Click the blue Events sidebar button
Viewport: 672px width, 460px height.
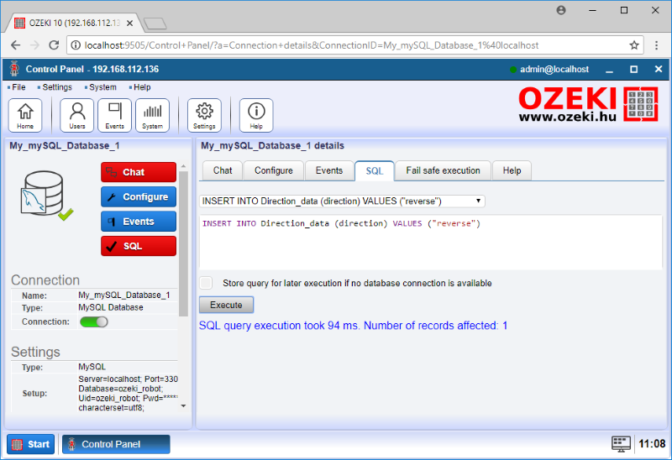click(x=139, y=222)
